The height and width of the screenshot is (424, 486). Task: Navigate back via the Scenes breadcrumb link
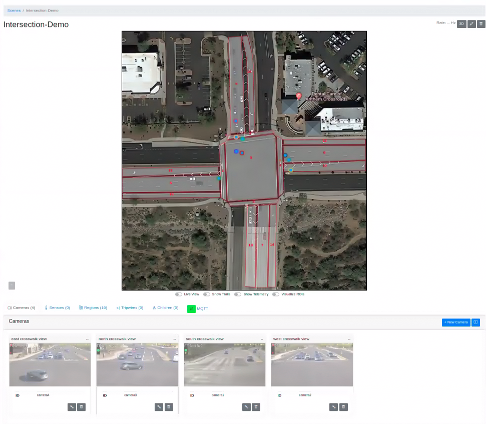click(14, 10)
